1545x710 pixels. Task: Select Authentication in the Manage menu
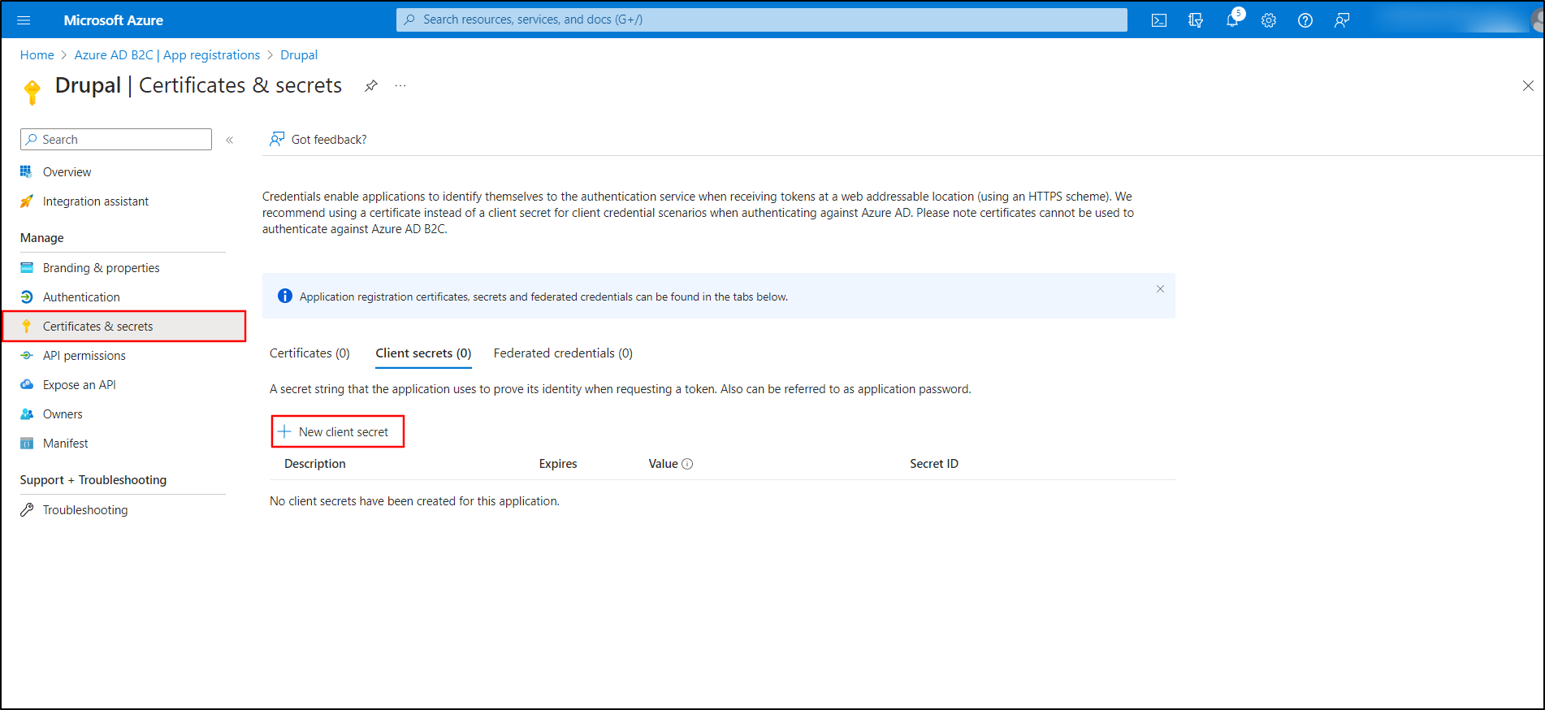pyautogui.click(x=81, y=297)
